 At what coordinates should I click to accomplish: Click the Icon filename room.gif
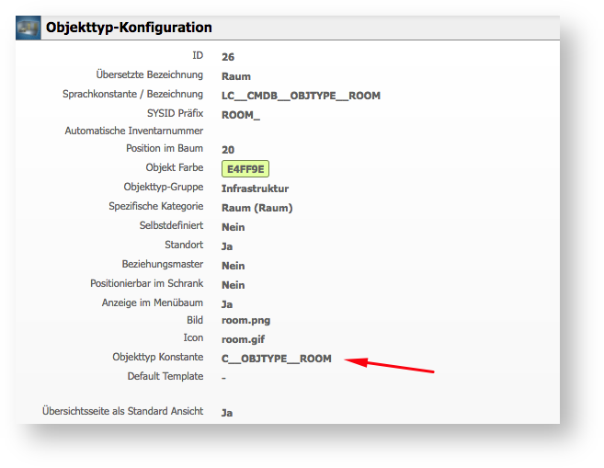[x=244, y=339]
